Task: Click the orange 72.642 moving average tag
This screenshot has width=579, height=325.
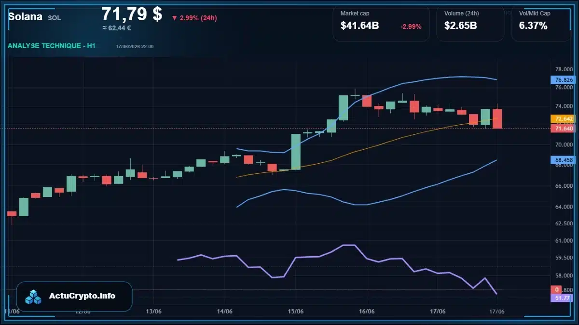Action: click(563, 118)
